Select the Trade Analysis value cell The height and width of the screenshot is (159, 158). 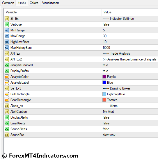(130, 53)
